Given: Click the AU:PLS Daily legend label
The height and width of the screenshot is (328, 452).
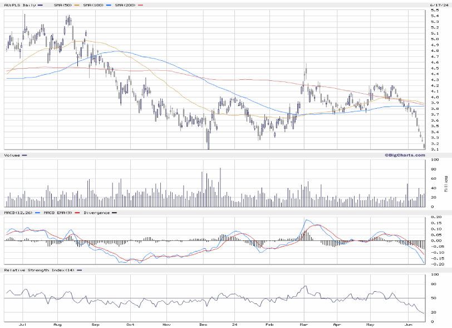Looking at the screenshot, I should pos(18,5).
